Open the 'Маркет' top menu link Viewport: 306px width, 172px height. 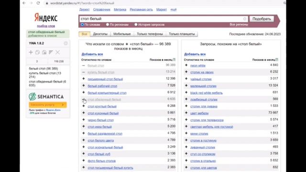coord(162,10)
